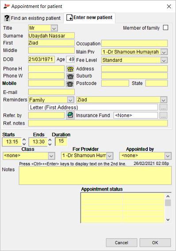176x251 pixels.
Task: Click the Appointment status scrollbar thumb
Action: pyautogui.click(x=168, y=203)
